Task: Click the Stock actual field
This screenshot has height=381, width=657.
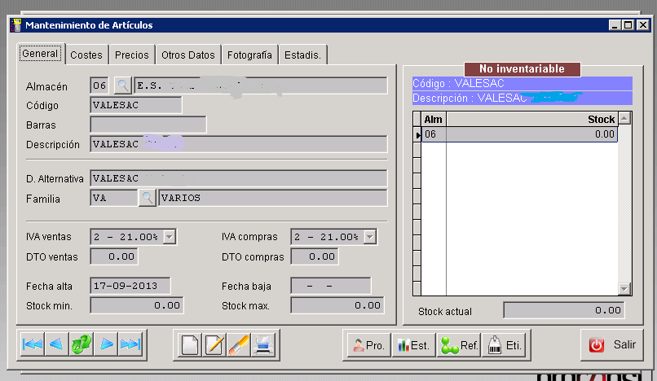Action: point(564,310)
